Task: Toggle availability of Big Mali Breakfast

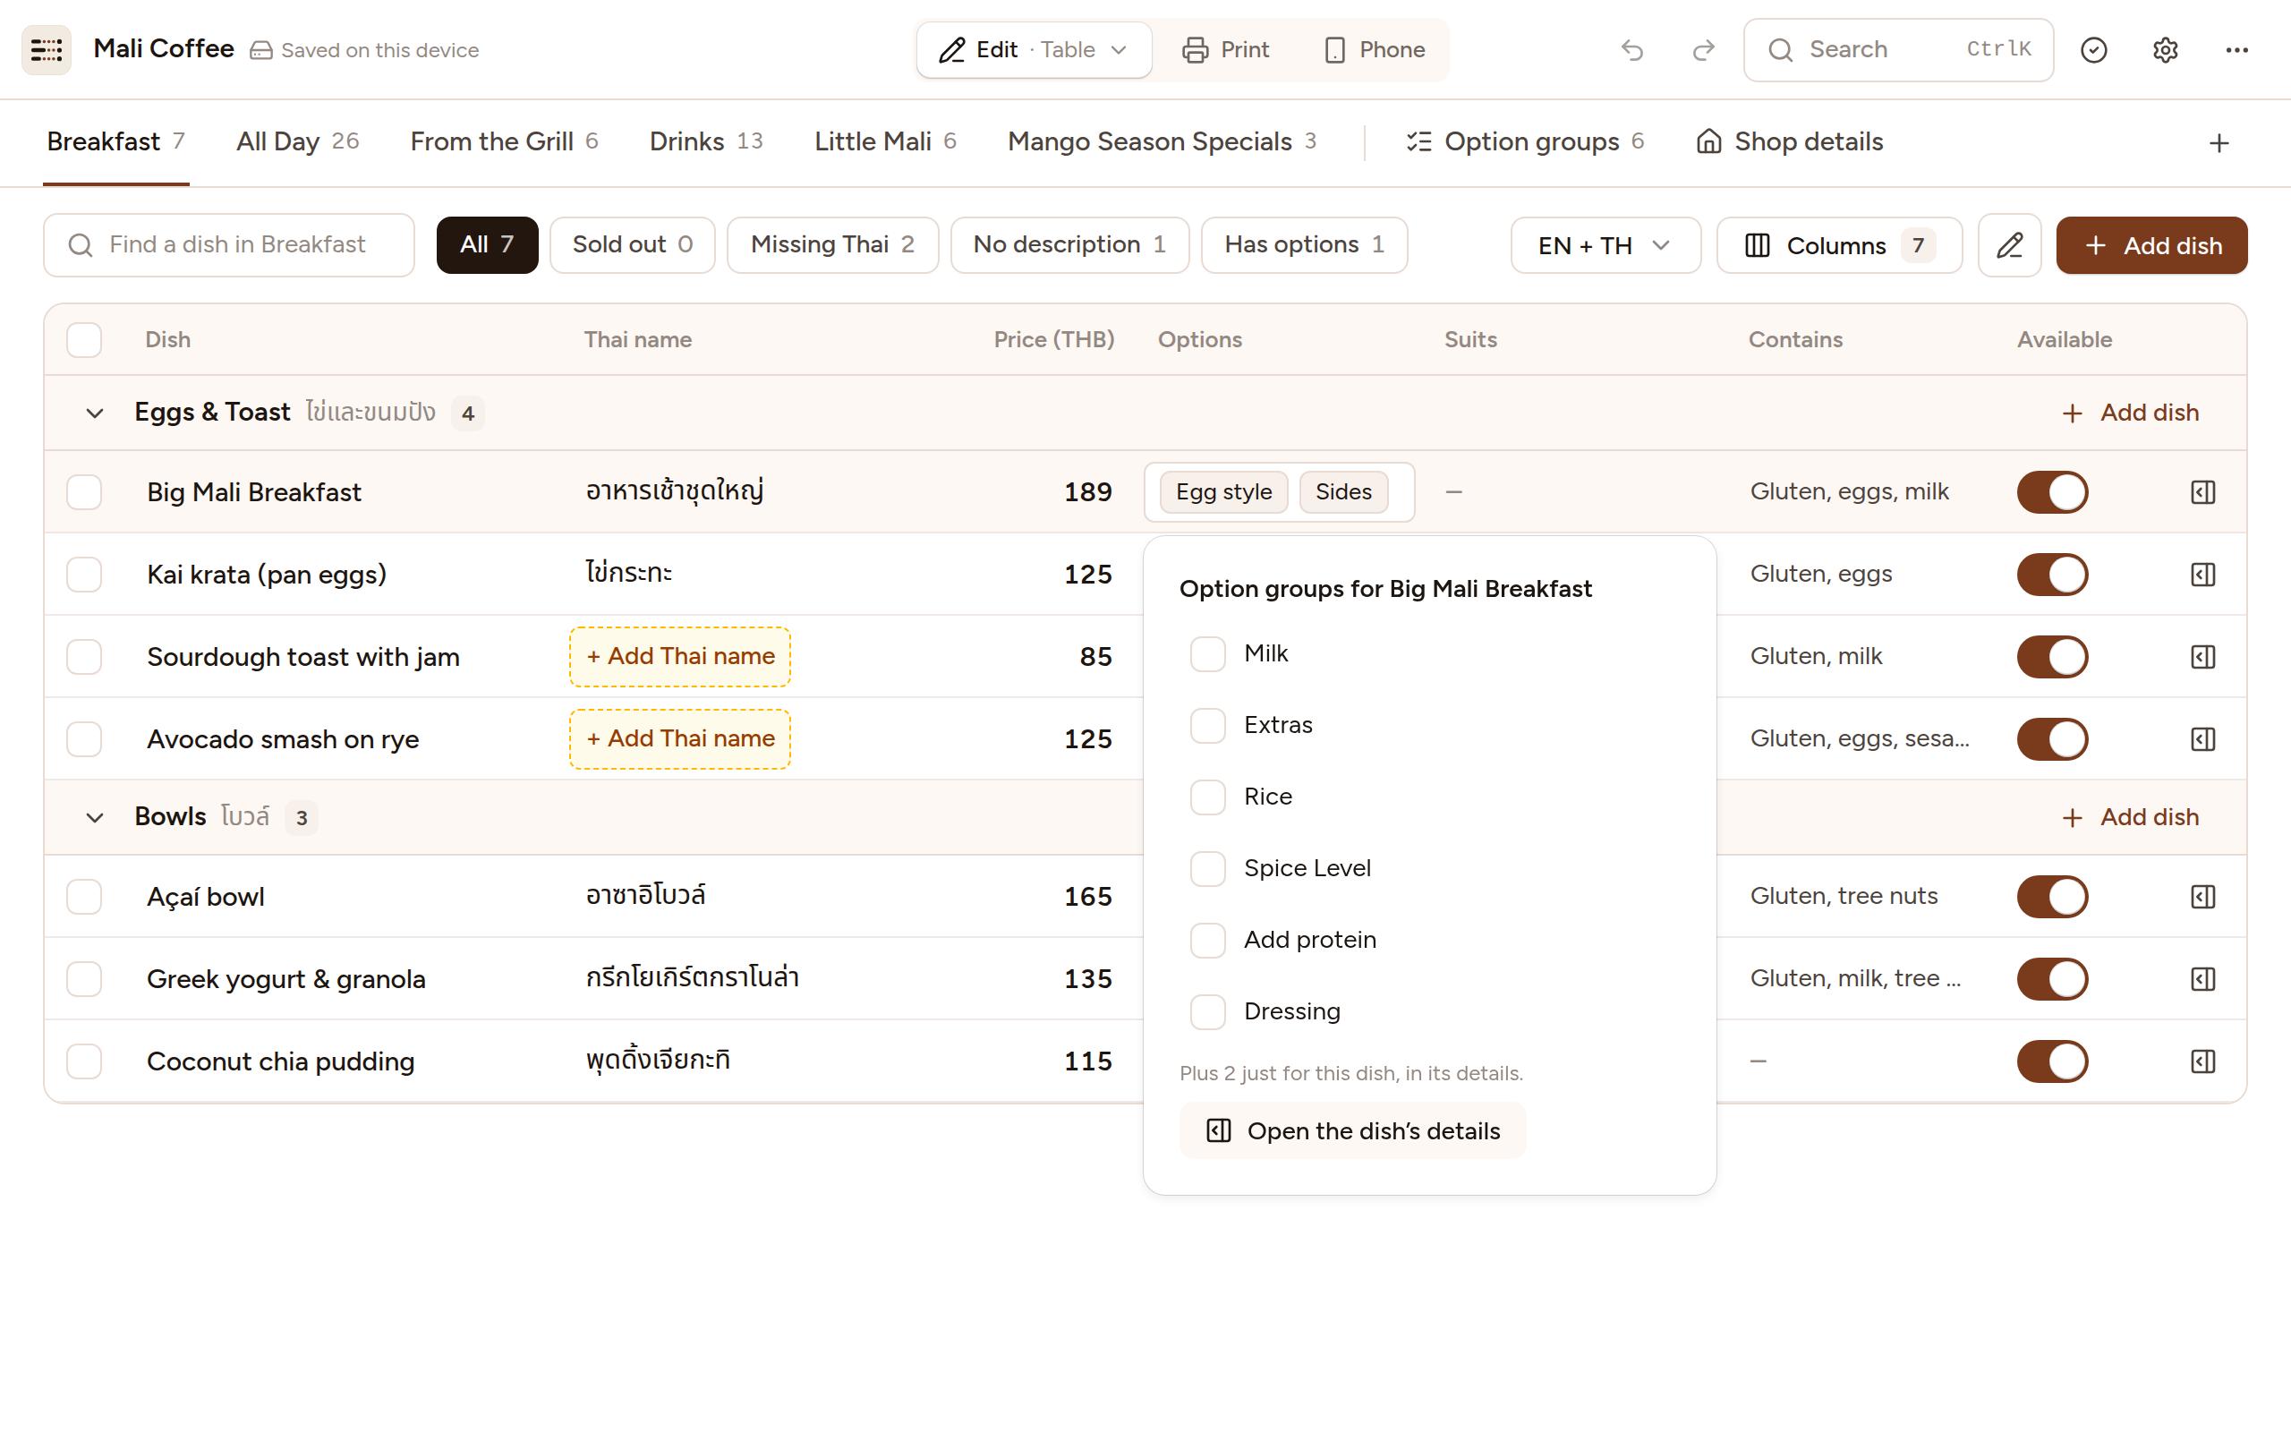Action: click(x=2051, y=491)
